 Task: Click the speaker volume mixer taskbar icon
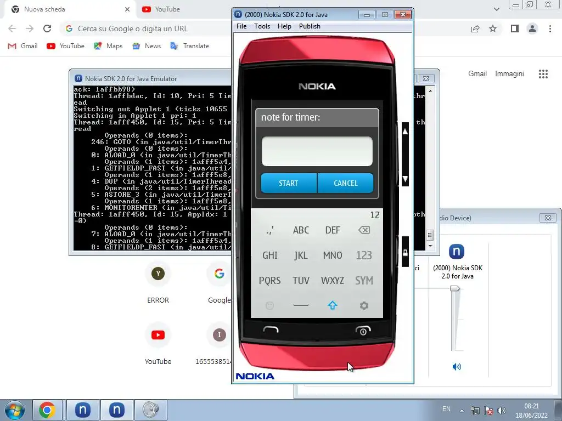pyautogui.click(x=150, y=410)
